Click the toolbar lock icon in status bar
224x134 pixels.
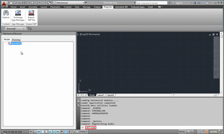[x=202, y=132]
